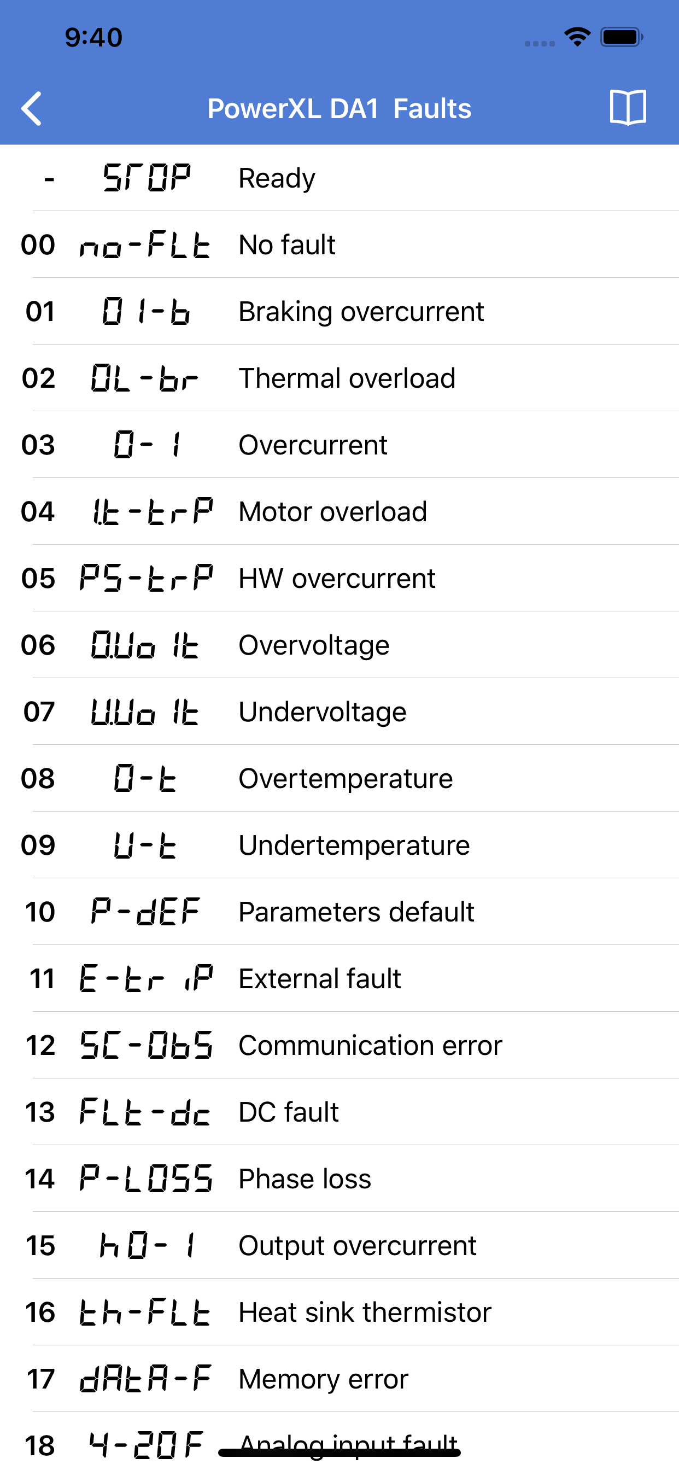
Task: Tap the P-LOSS segment display
Action: point(147,1178)
